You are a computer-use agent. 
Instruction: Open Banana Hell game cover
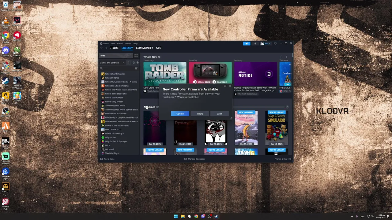click(x=246, y=128)
